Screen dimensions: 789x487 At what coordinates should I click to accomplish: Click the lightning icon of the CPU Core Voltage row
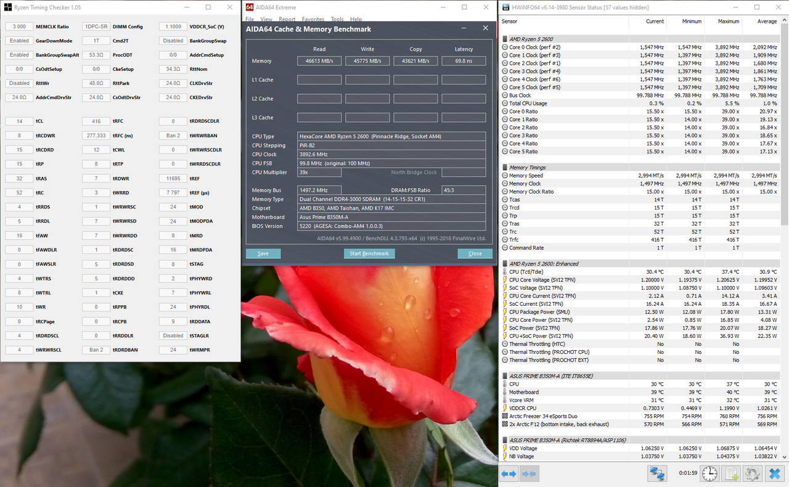click(505, 279)
